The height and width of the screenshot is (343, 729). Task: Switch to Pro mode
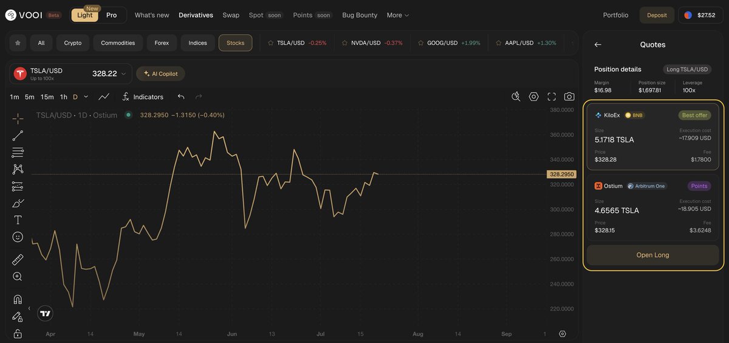112,15
